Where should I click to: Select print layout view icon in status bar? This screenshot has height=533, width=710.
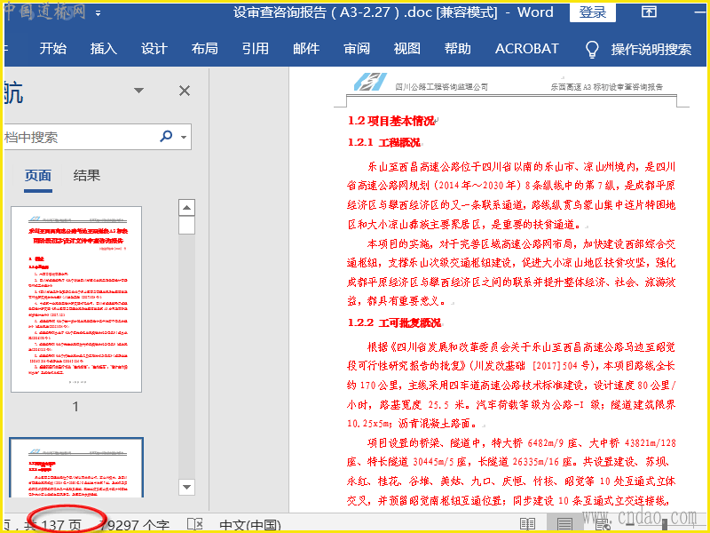pos(564,524)
